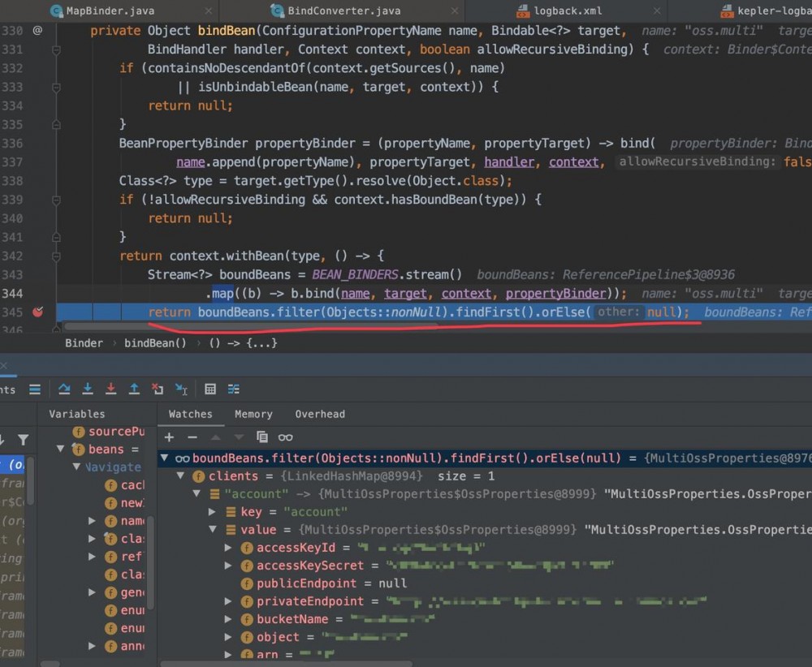Open the Memory tab
The height and width of the screenshot is (667, 812).
(253, 414)
